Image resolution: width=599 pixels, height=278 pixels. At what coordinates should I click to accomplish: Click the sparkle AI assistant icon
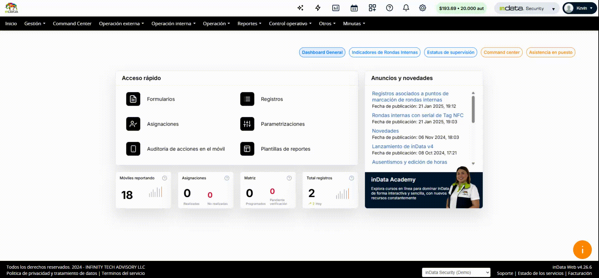coord(300,8)
